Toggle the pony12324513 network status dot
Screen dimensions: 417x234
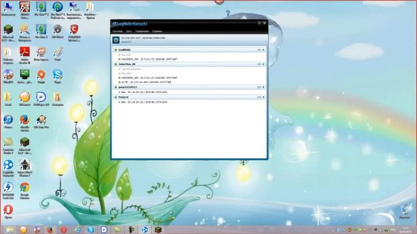[x=116, y=87]
